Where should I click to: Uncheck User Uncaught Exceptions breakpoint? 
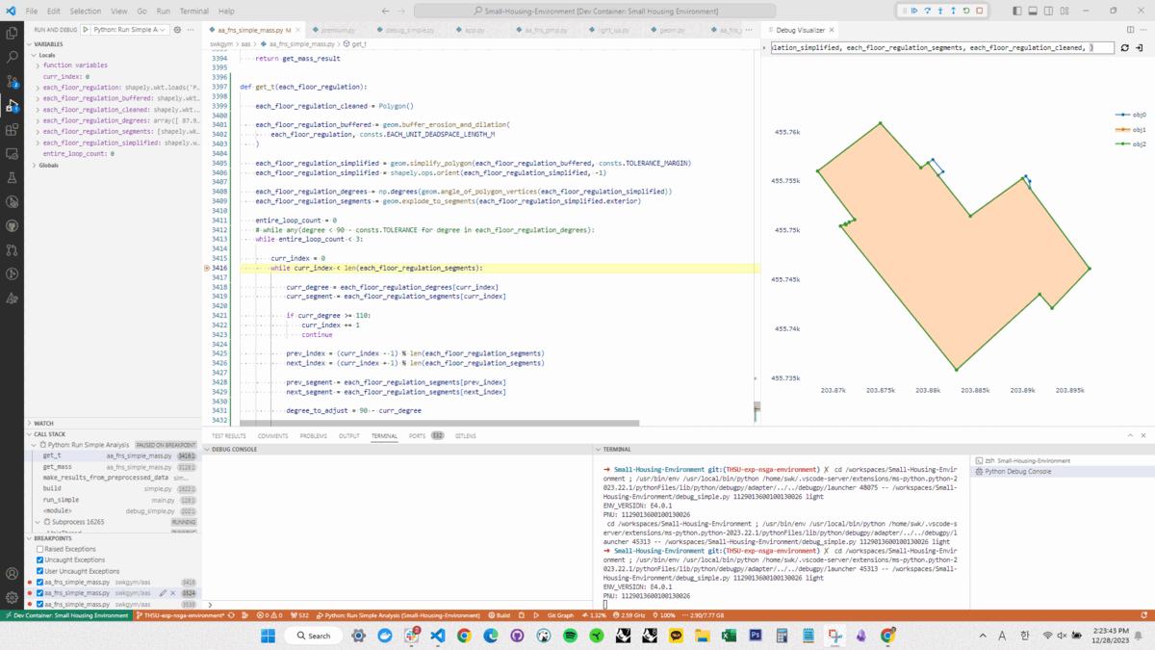40,571
